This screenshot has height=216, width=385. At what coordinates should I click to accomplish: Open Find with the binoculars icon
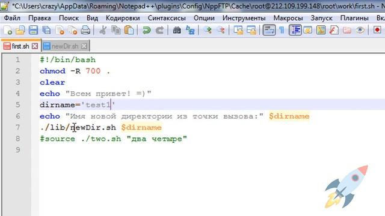pos(177,31)
